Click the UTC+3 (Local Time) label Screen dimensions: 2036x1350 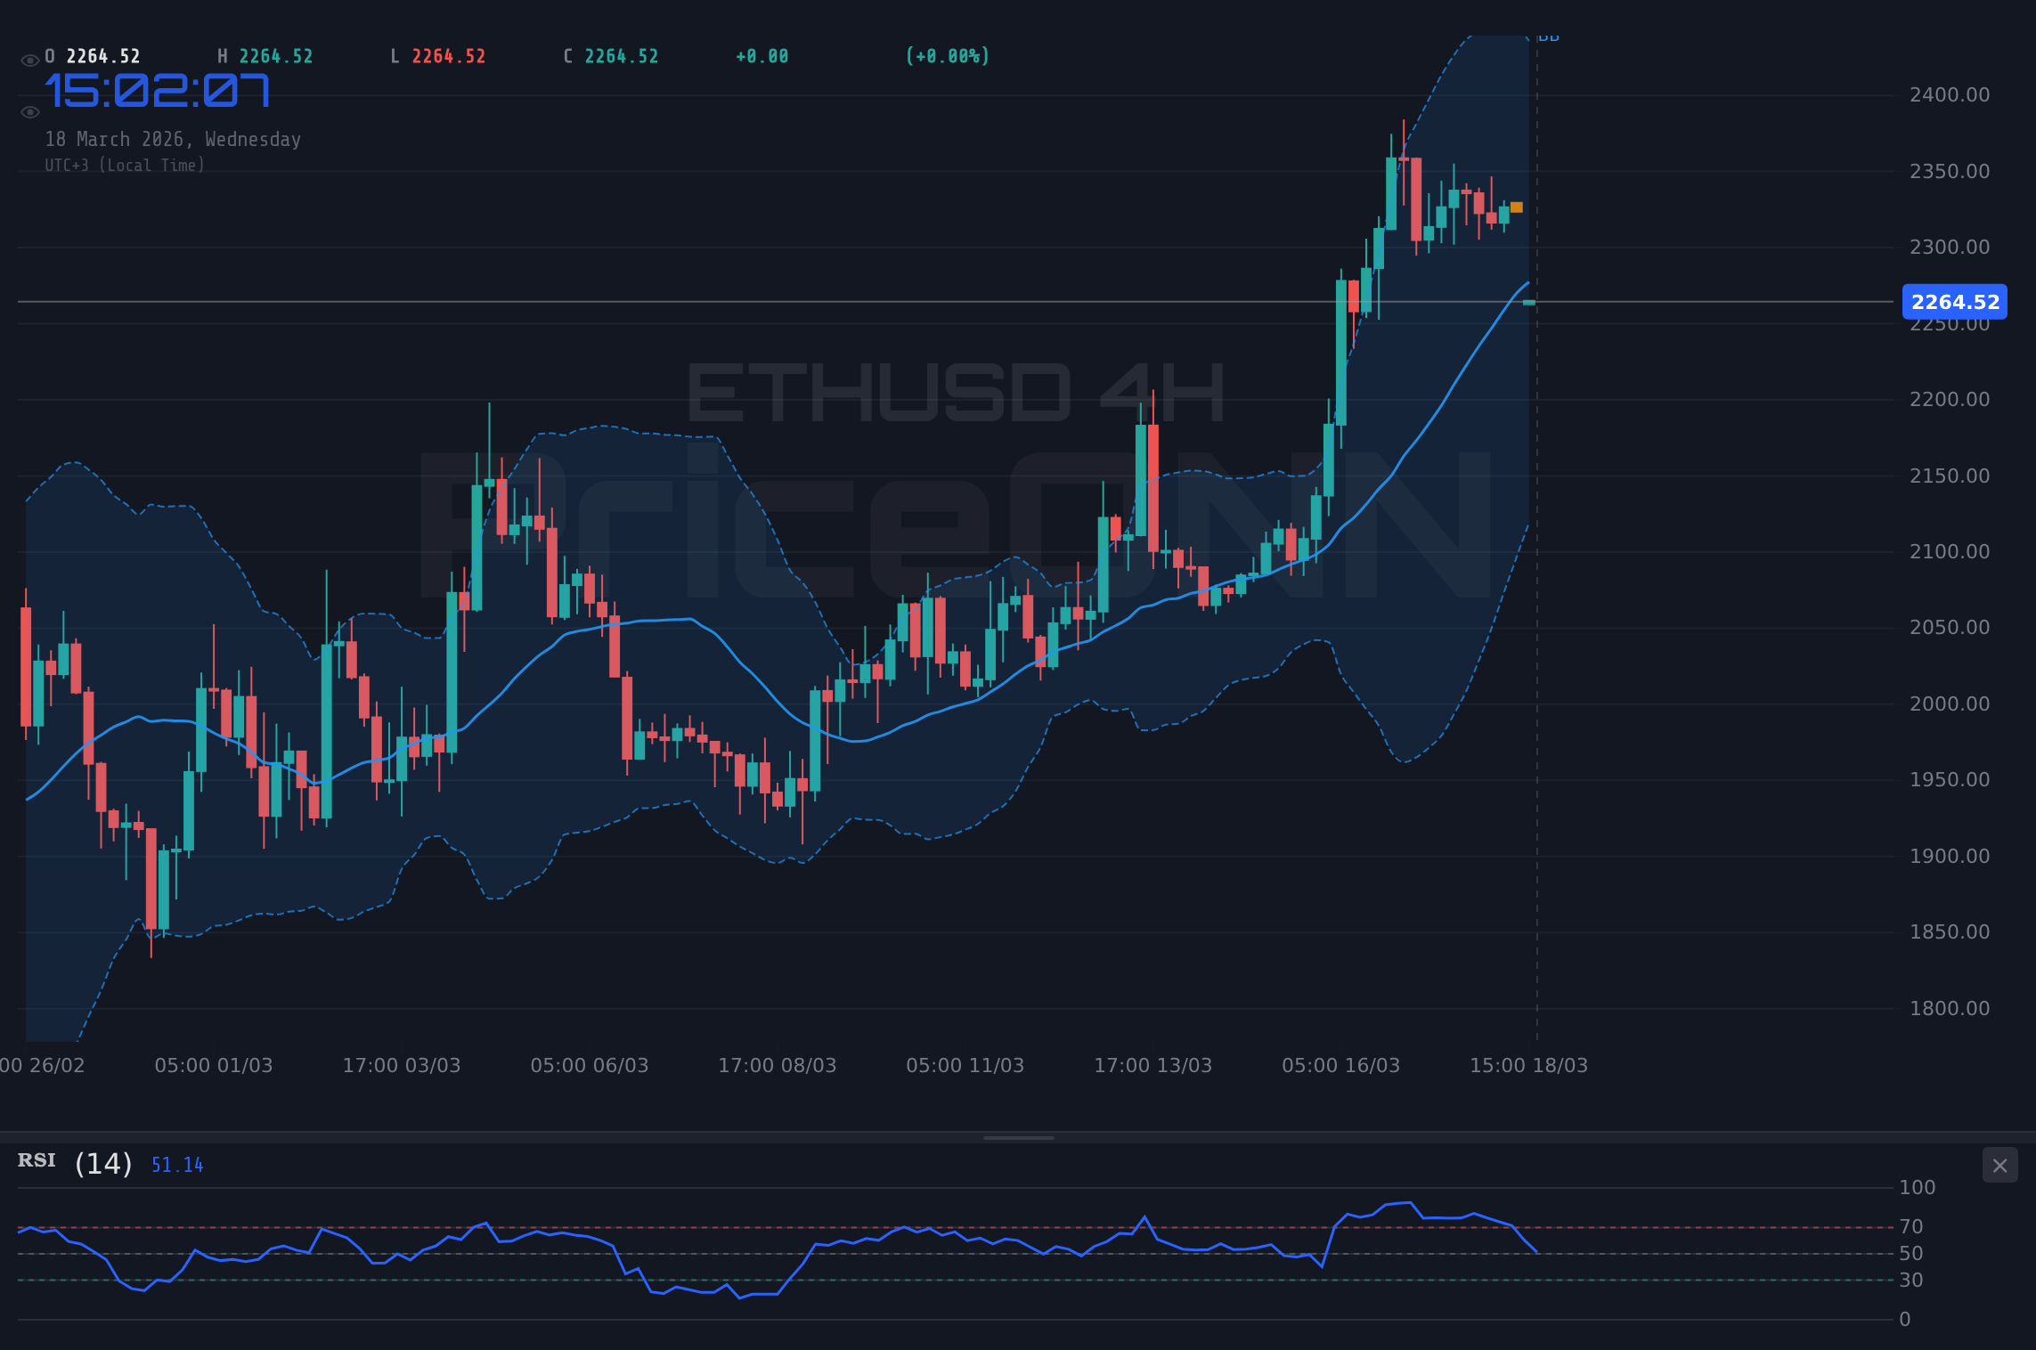[x=125, y=165]
